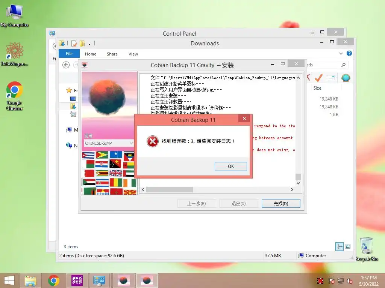This screenshot has height=288, width=385.
Task: Open Chrome from the taskbar
Action: point(54,280)
